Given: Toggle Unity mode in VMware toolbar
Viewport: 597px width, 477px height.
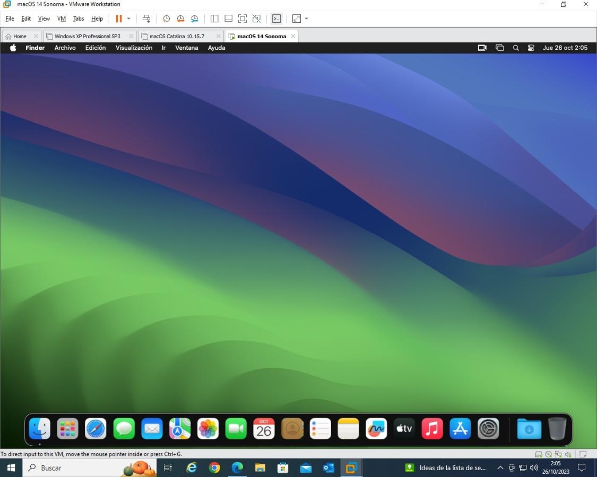Looking at the screenshot, I should 257,19.
